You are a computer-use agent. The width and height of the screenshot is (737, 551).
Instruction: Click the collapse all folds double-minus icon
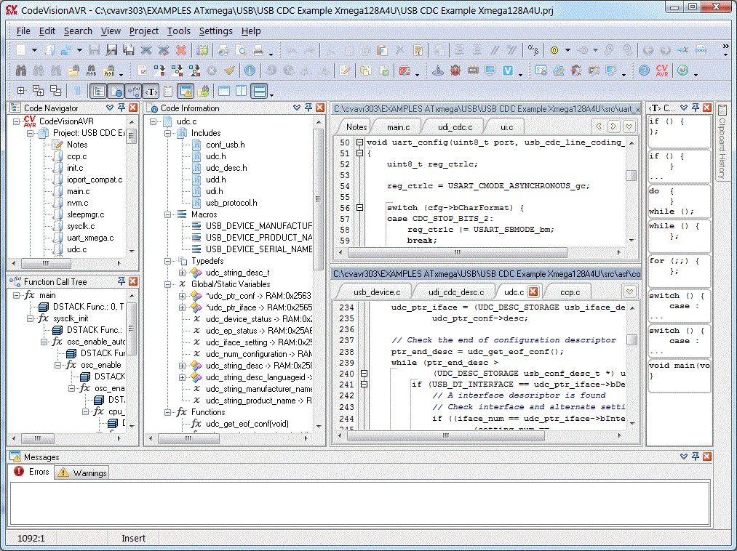55,90
